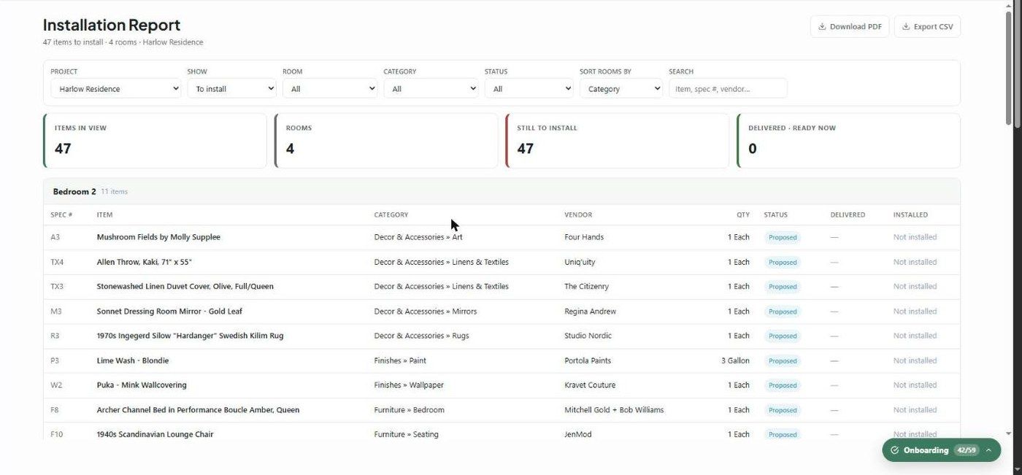Click Sonnet Dressing Room Mirror - Gold Leaf

[x=169, y=312]
